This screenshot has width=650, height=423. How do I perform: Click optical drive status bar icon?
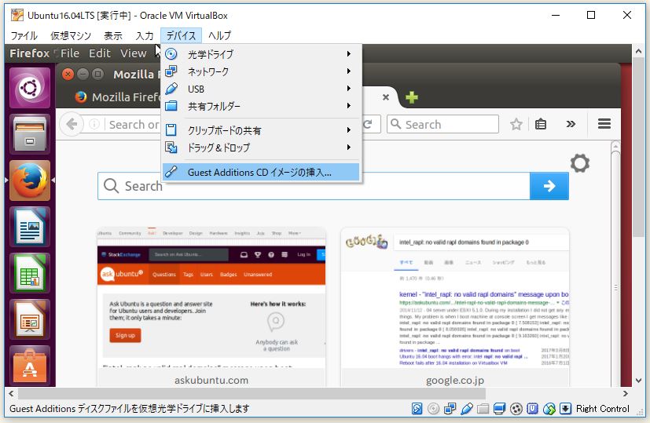pos(433,409)
